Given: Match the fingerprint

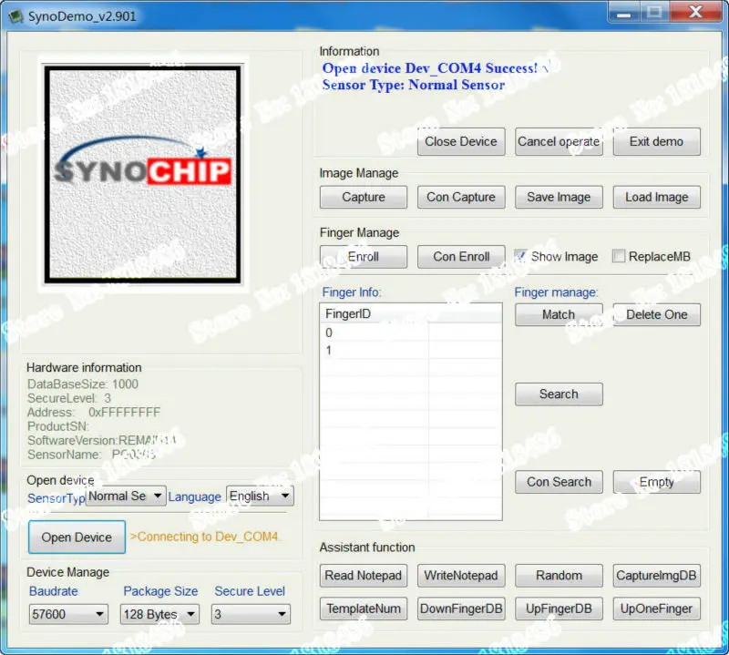Looking at the screenshot, I should tap(559, 314).
